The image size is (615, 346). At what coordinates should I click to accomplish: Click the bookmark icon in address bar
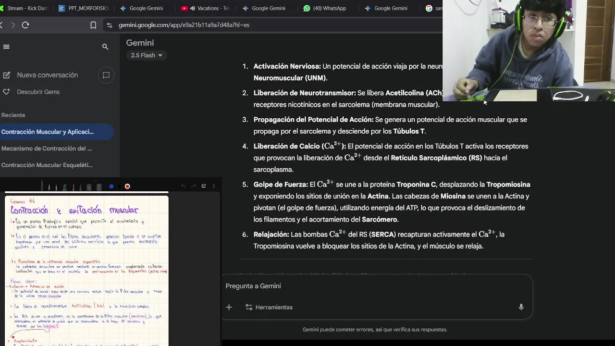93,25
